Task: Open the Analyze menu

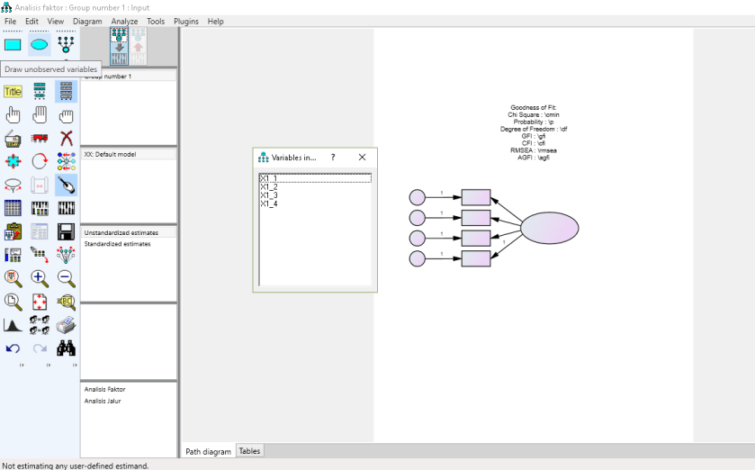Action: click(124, 21)
